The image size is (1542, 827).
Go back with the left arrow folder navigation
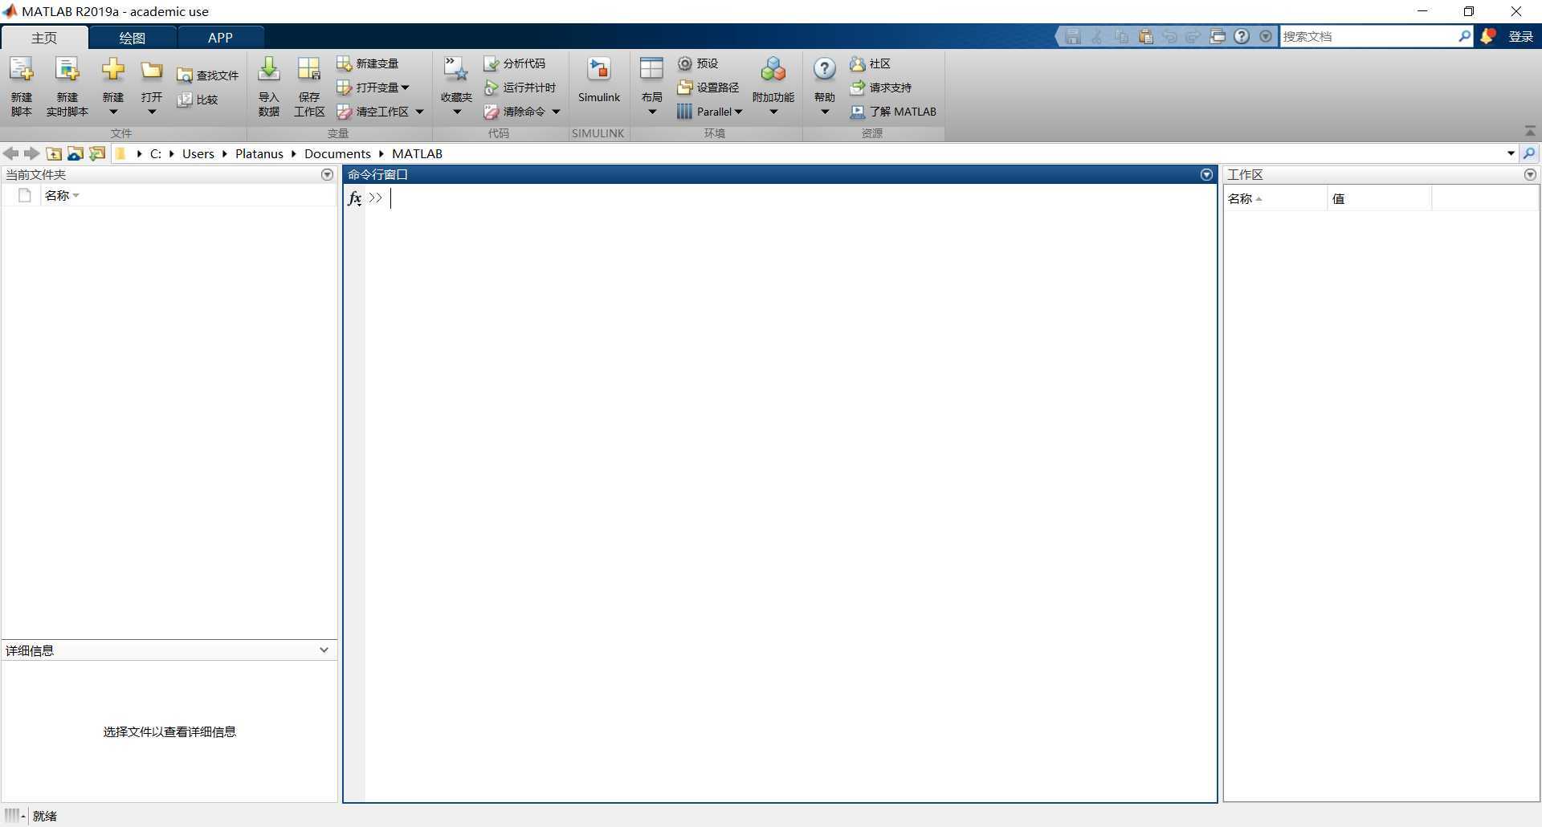point(10,153)
